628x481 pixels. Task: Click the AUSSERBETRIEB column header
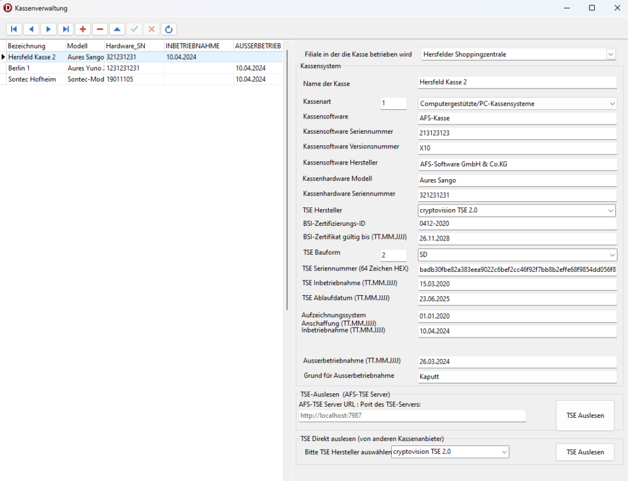pyautogui.click(x=258, y=45)
